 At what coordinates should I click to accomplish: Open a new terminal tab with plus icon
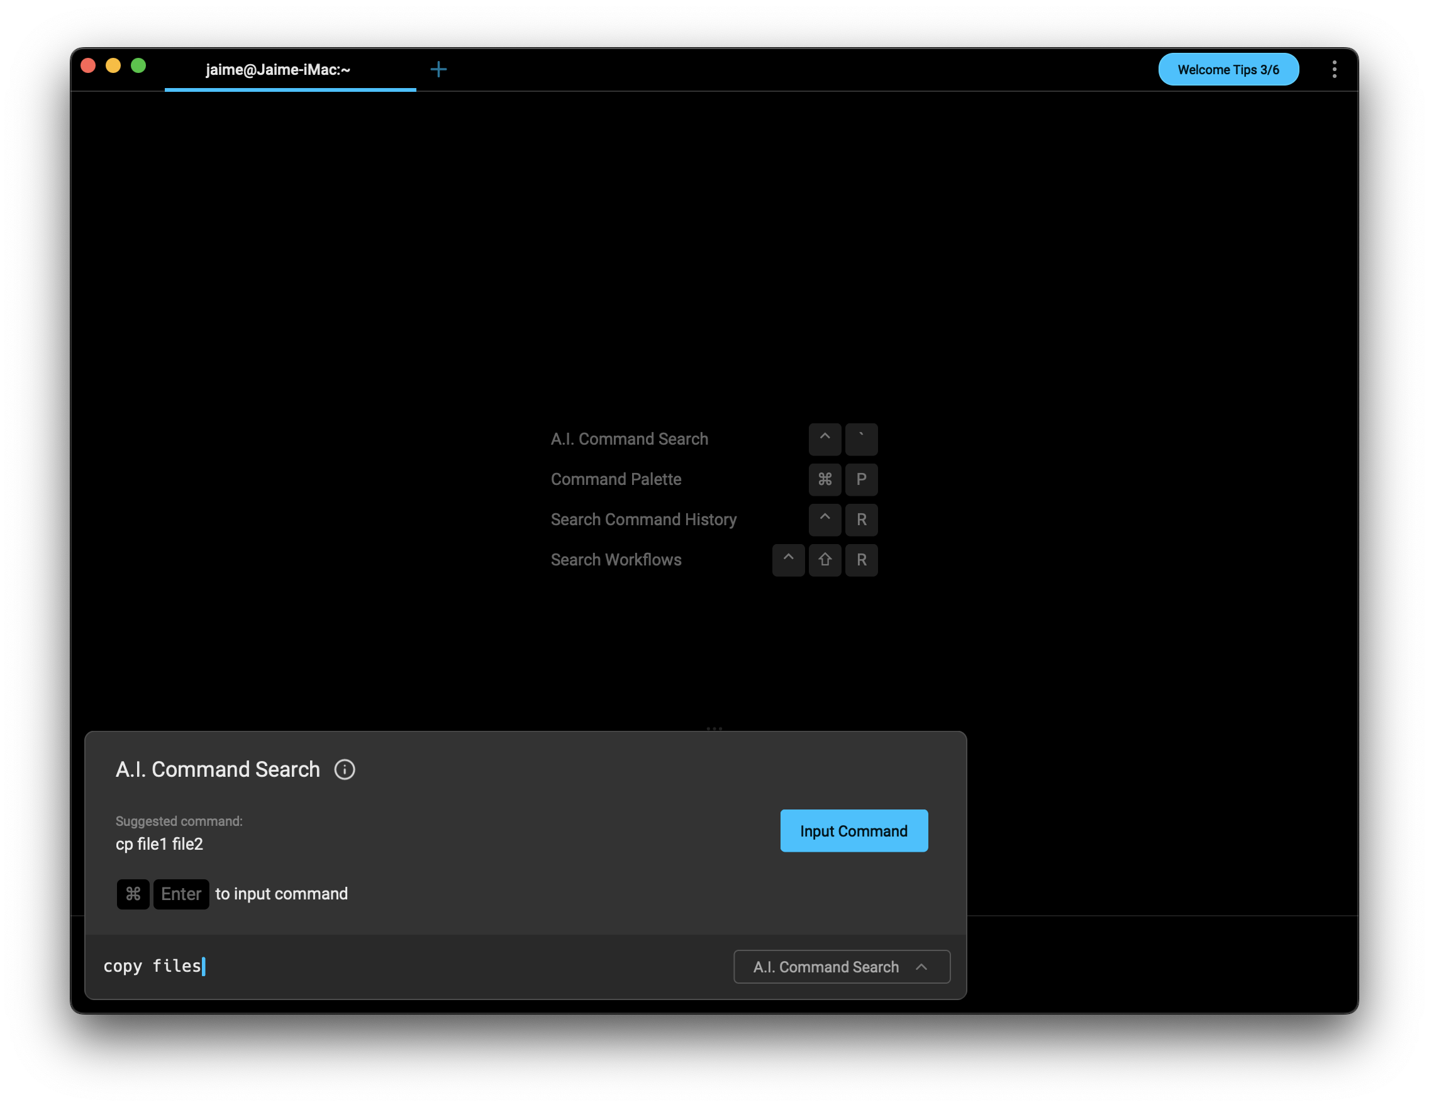pos(438,69)
